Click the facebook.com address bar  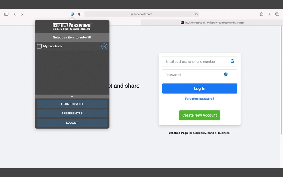(x=141, y=14)
